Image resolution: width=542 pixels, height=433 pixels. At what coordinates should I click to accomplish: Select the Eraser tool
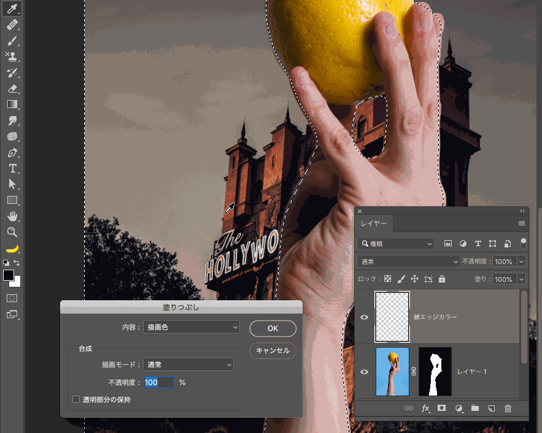coord(12,88)
